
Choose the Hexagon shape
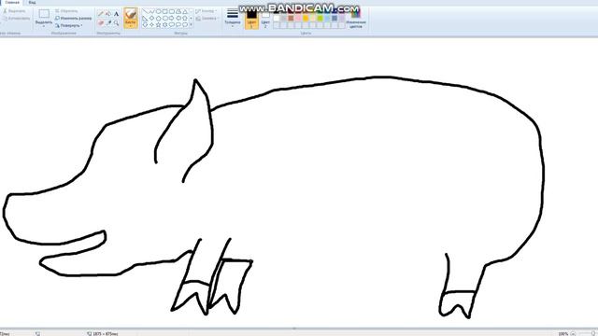click(165, 19)
